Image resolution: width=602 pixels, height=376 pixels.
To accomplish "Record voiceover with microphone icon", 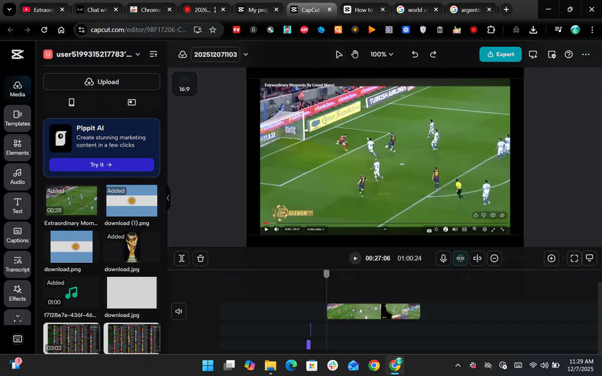I will point(443,258).
